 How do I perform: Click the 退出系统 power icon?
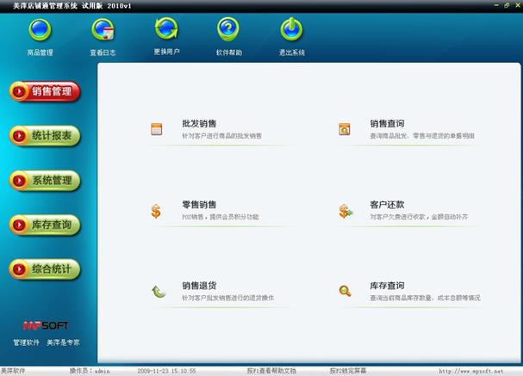pos(291,29)
